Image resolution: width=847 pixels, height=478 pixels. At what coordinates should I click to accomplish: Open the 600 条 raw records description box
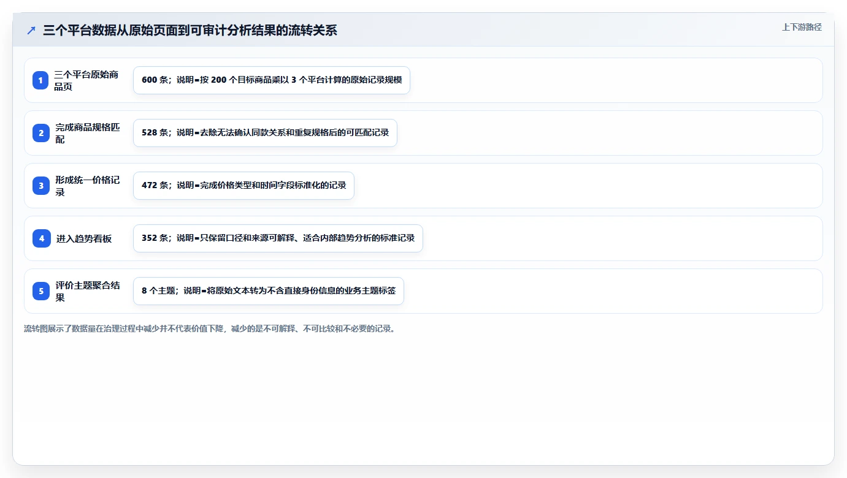click(272, 80)
